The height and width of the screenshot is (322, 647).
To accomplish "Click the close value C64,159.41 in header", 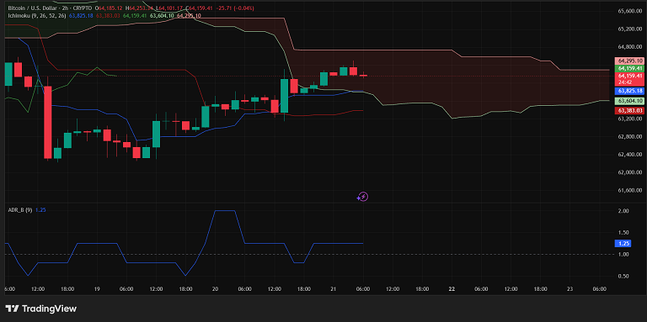I will pyautogui.click(x=200, y=8).
